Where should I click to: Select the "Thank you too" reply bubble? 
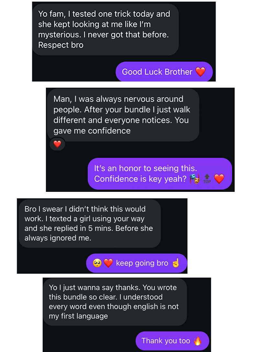pyautogui.click(x=172, y=341)
